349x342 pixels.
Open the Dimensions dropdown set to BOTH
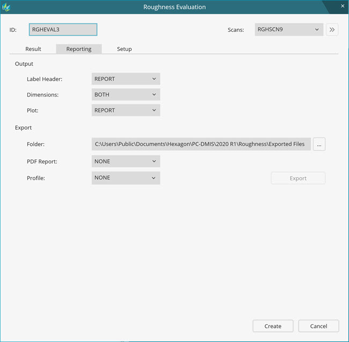tap(126, 94)
